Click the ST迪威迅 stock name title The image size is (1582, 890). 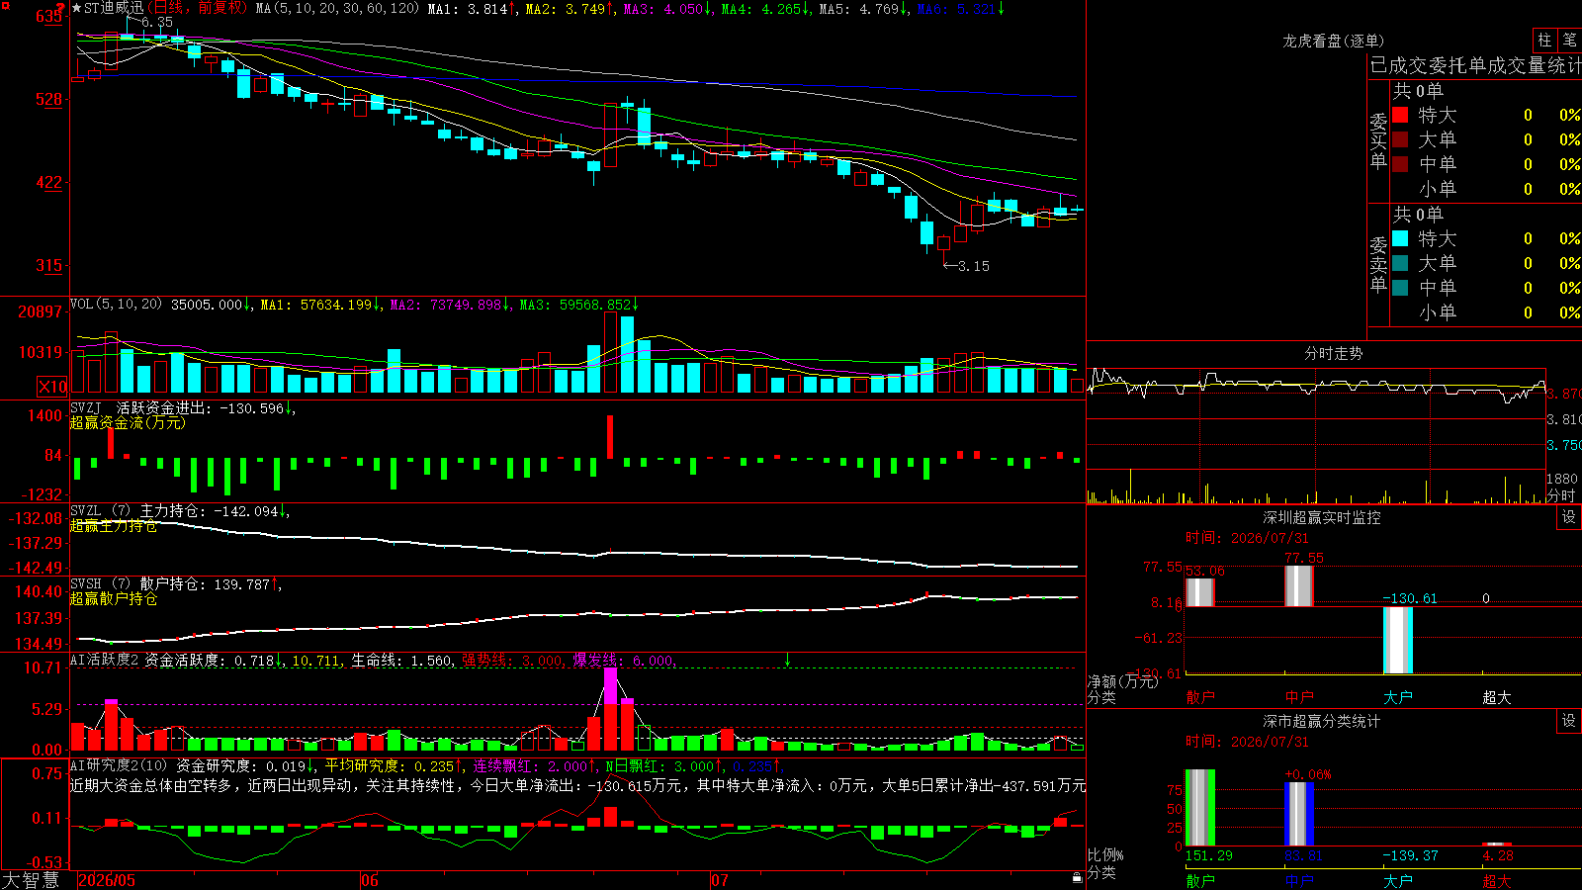(x=114, y=8)
